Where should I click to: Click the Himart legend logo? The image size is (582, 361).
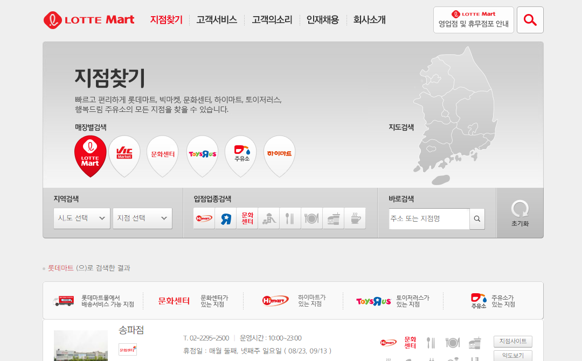tap(275, 301)
